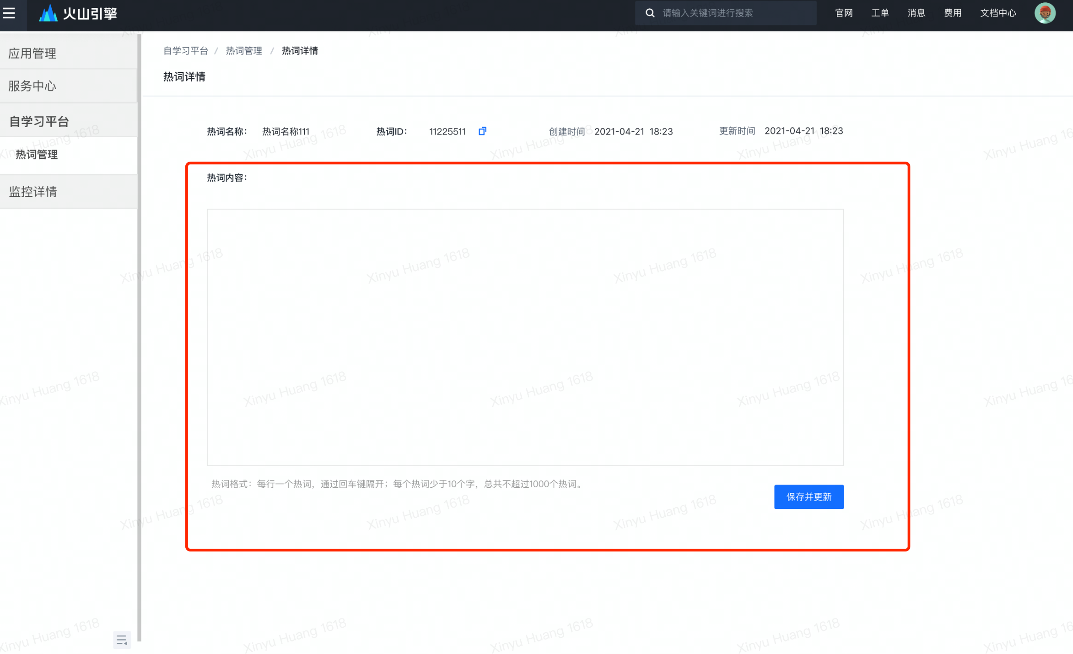Open the 官网 link
1073x654 pixels.
click(x=844, y=13)
